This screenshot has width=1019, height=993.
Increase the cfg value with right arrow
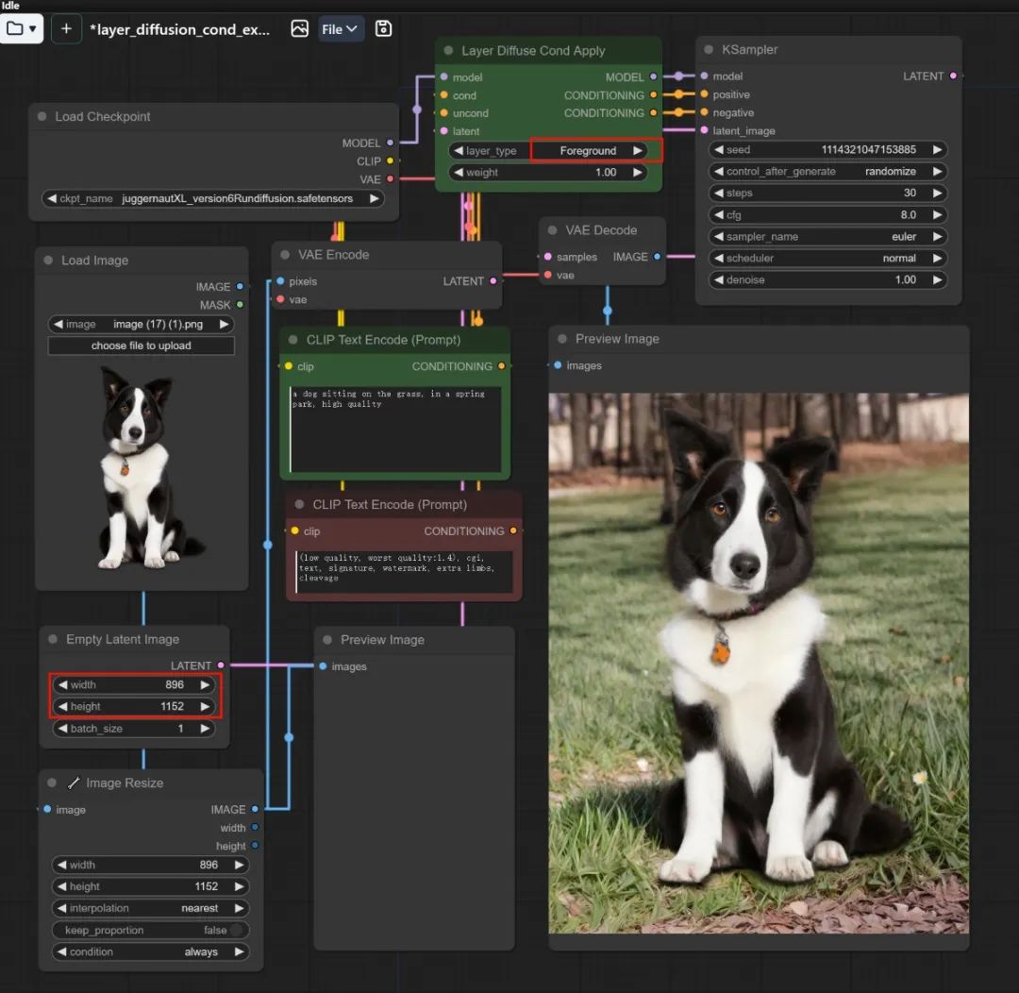[x=937, y=214]
